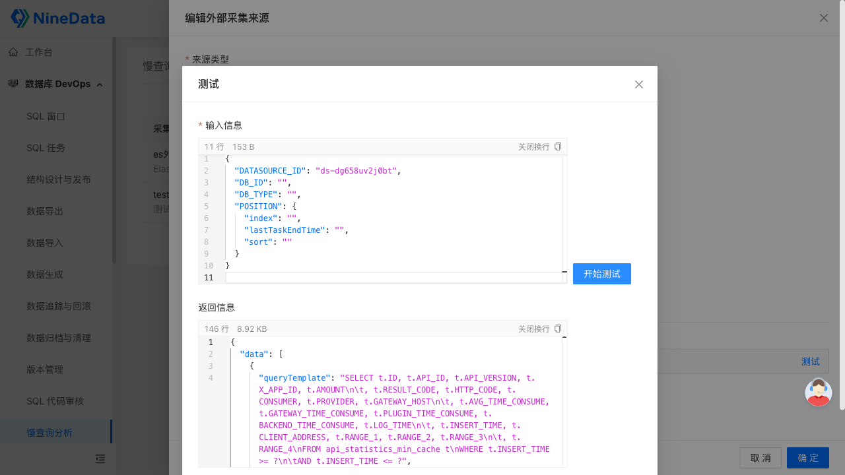The width and height of the screenshot is (845, 475).
Task: Collapse the 数据库 DevOps section chevron
Action: coord(100,84)
